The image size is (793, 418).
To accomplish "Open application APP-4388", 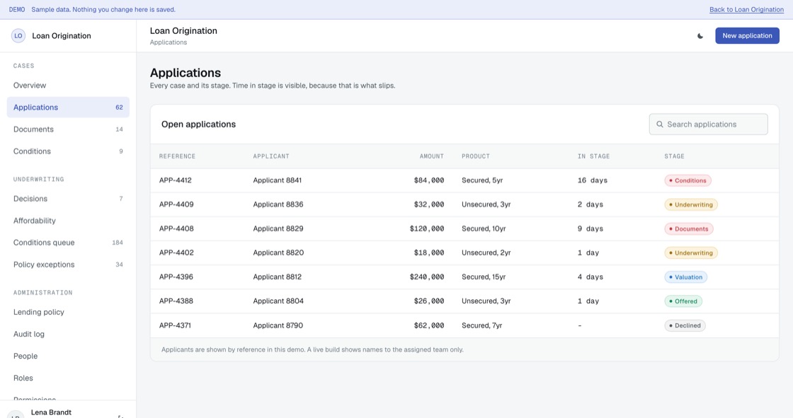I will pos(176,301).
